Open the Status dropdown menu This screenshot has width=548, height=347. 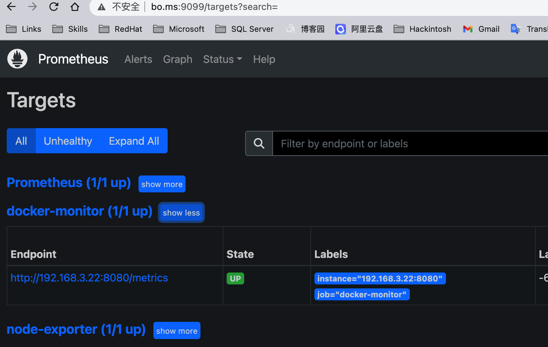coord(222,59)
